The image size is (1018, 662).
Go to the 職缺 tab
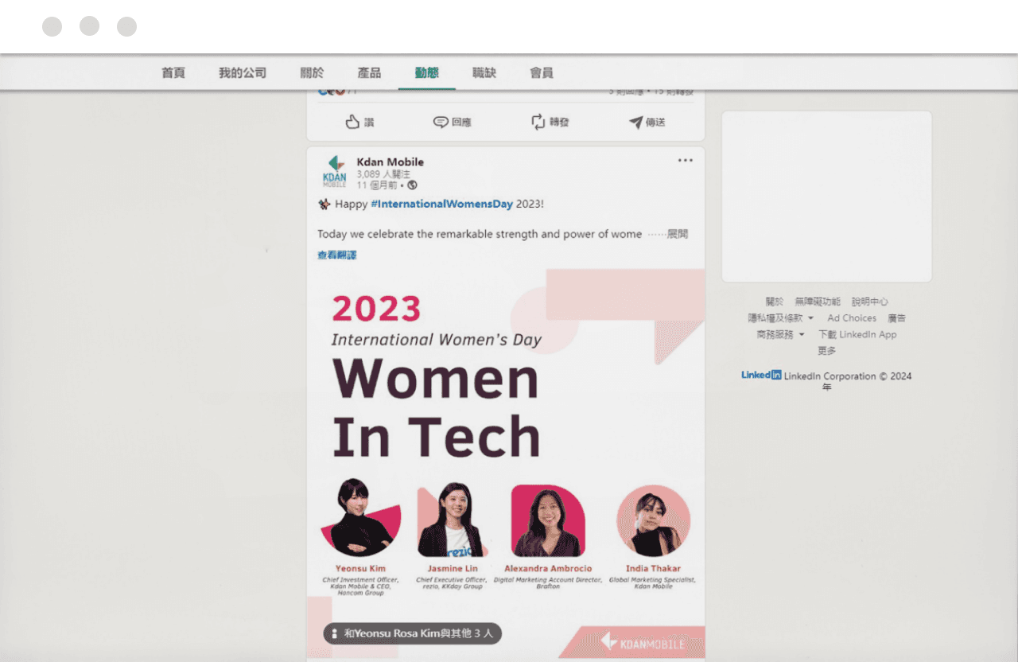pos(484,72)
